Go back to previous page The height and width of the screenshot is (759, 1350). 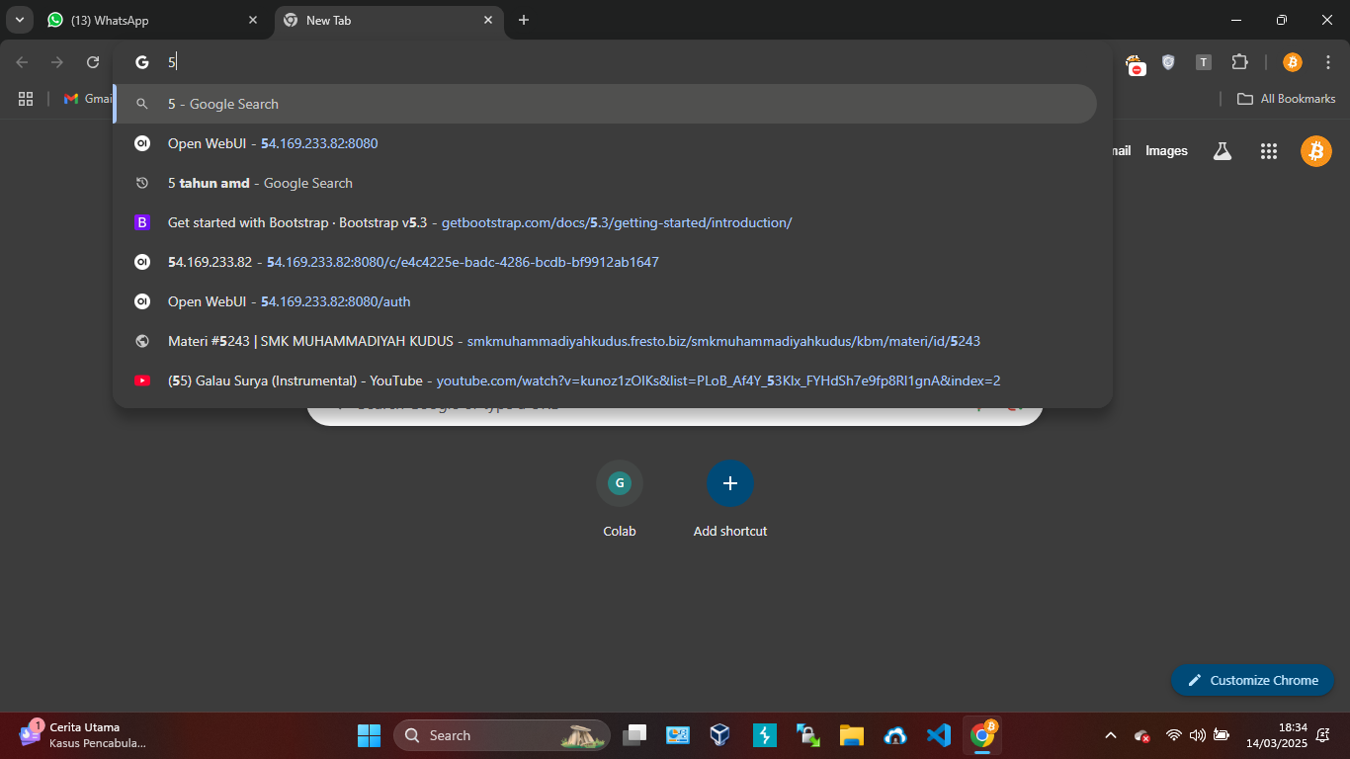(x=22, y=62)
